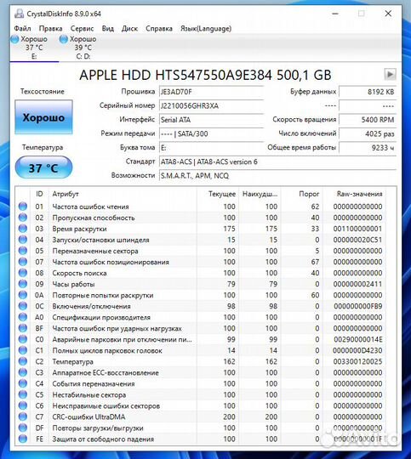Open the Справка menu
Viewport: 411px width, 459px height.
pos(159,28)
